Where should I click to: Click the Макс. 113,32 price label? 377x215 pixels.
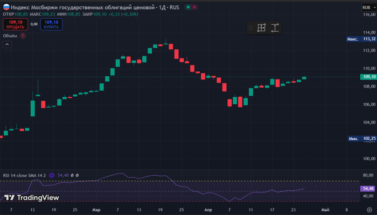tap(360, 39)
